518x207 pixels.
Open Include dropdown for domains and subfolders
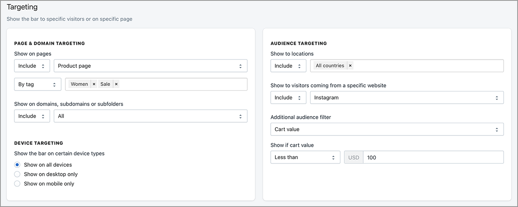tap(32, 116)
